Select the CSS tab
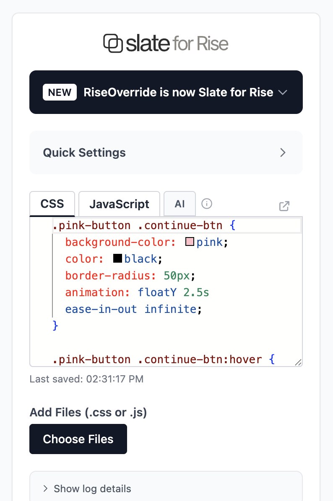 [52, 204]
